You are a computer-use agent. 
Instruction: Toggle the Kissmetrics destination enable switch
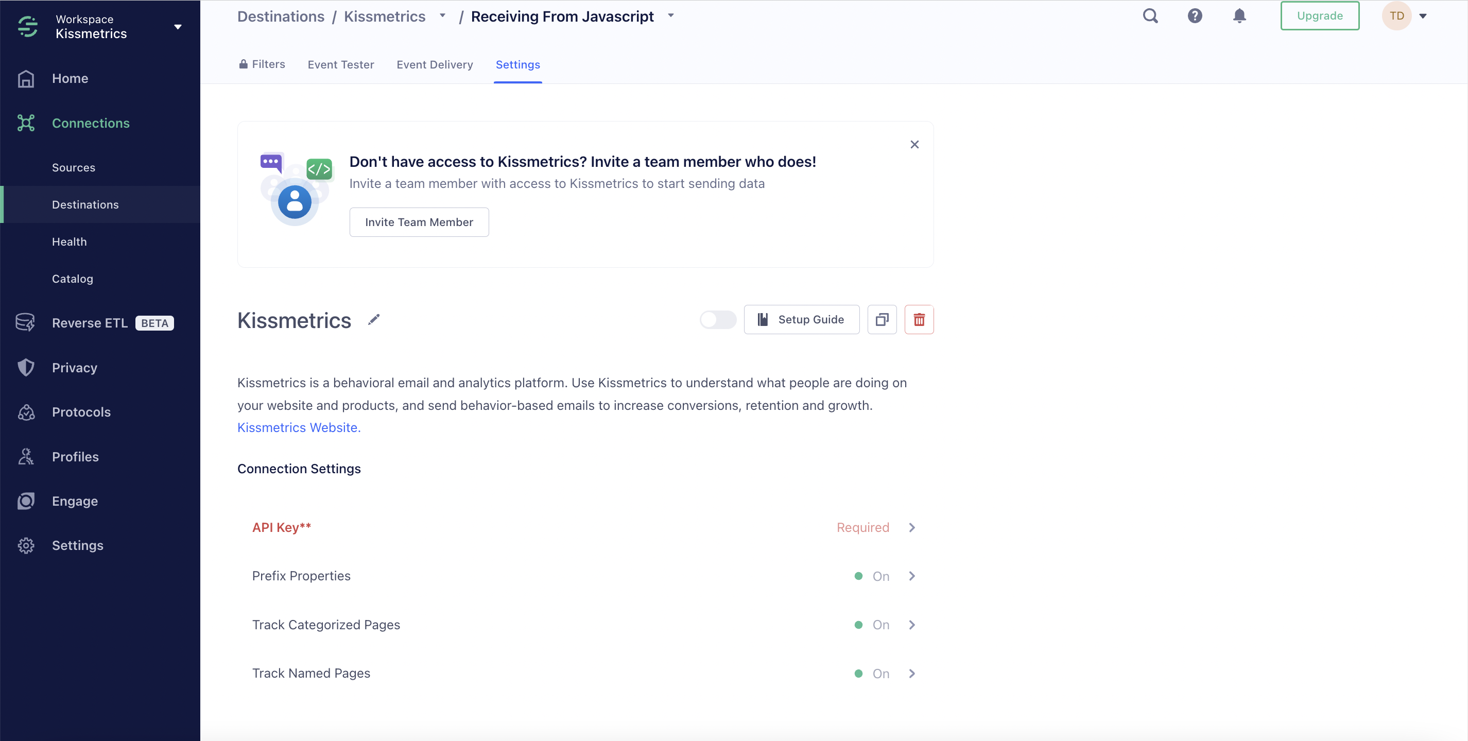(x=717, y=320)
